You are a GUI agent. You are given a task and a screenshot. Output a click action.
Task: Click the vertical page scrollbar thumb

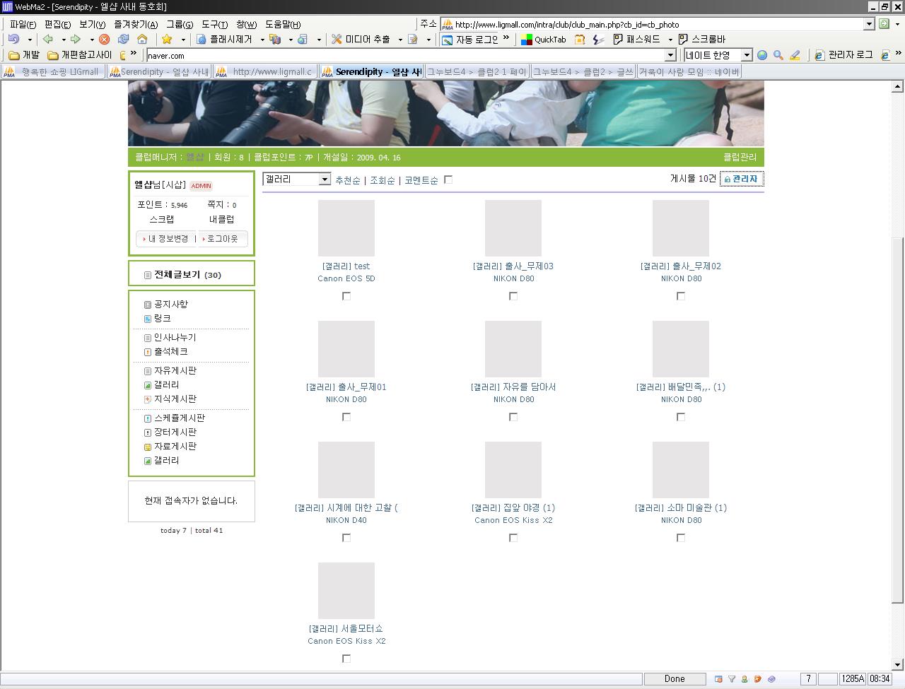click(x=898, y=420)
